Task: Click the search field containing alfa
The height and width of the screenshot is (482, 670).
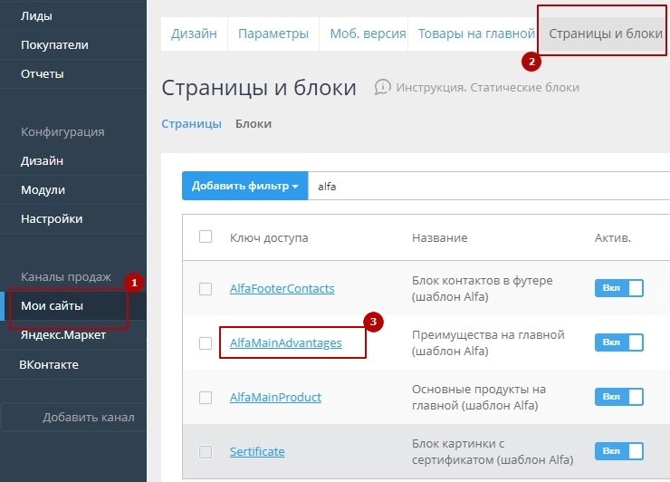Action: (489, 186)
